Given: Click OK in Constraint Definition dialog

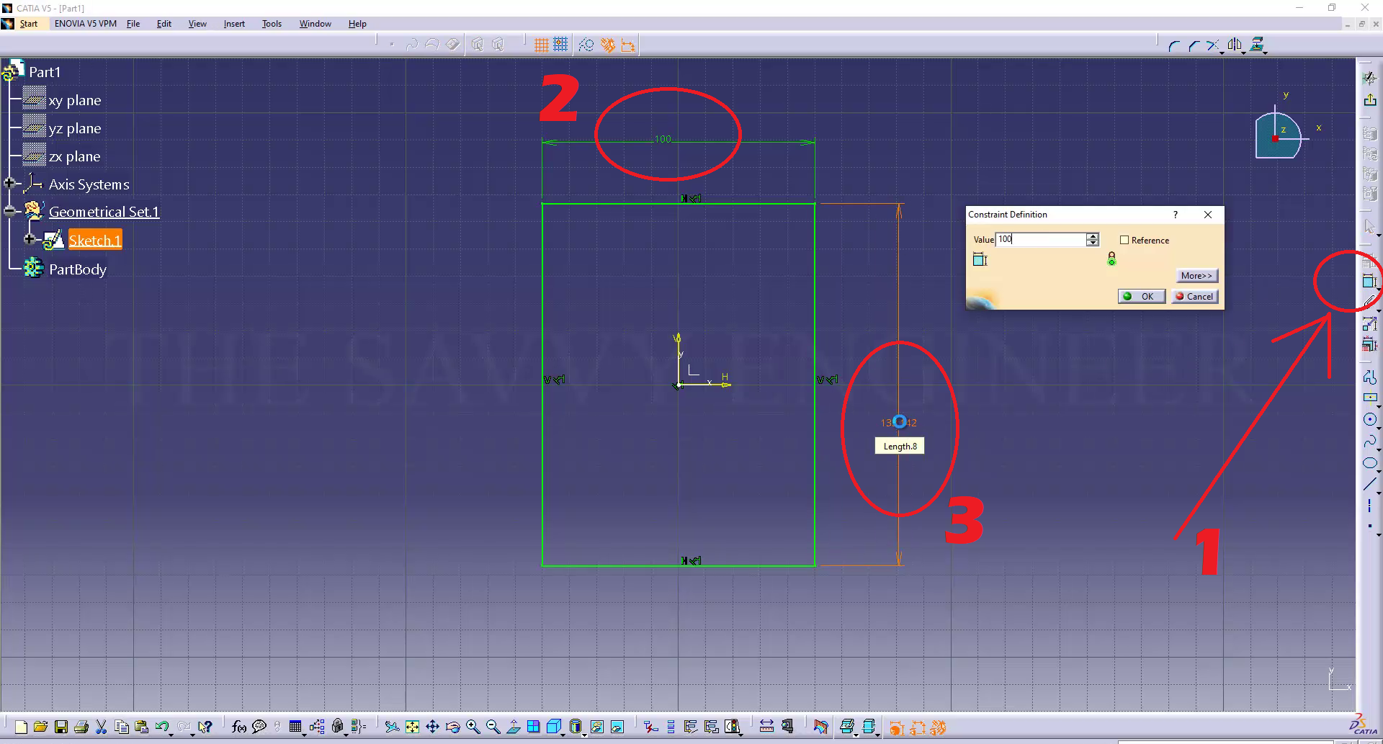Looking at the screenshot, I should pyautogui.click(x=1141, y=296).
